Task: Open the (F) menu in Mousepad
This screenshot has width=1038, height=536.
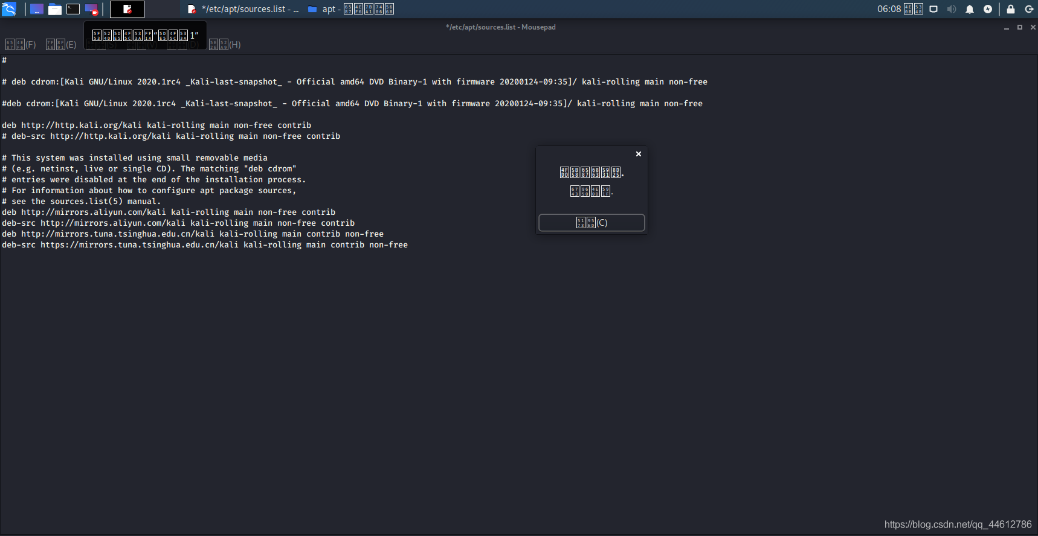Action: point(21,45)
